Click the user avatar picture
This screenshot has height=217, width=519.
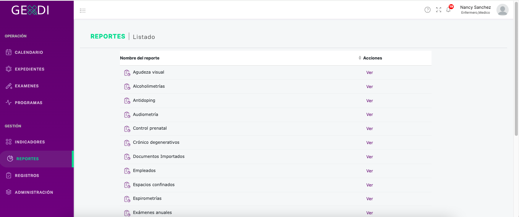pos(502,10)
